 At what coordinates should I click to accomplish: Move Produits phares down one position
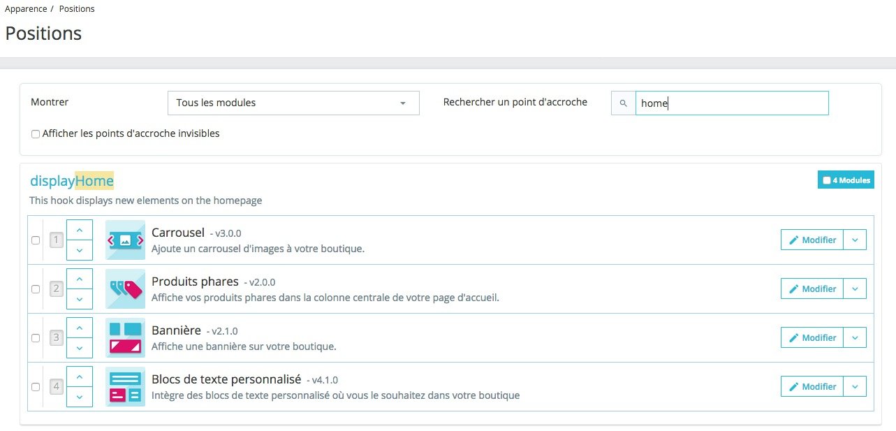pyautogui.click(x=79, y=299)
